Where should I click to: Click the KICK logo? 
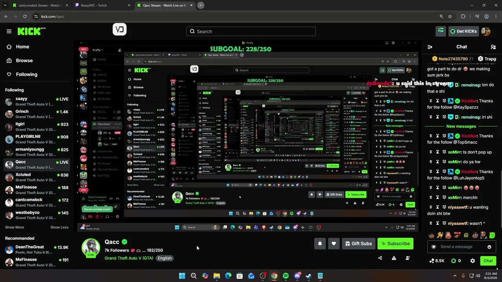[x=31, y=31]
